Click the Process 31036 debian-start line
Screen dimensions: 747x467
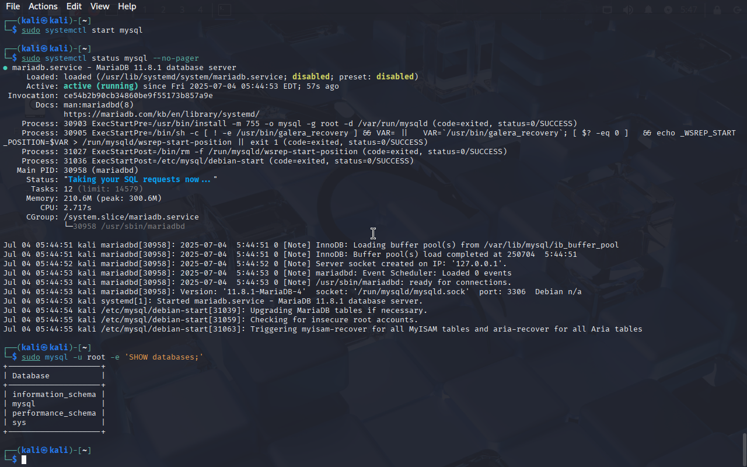(x=218, y=161)
